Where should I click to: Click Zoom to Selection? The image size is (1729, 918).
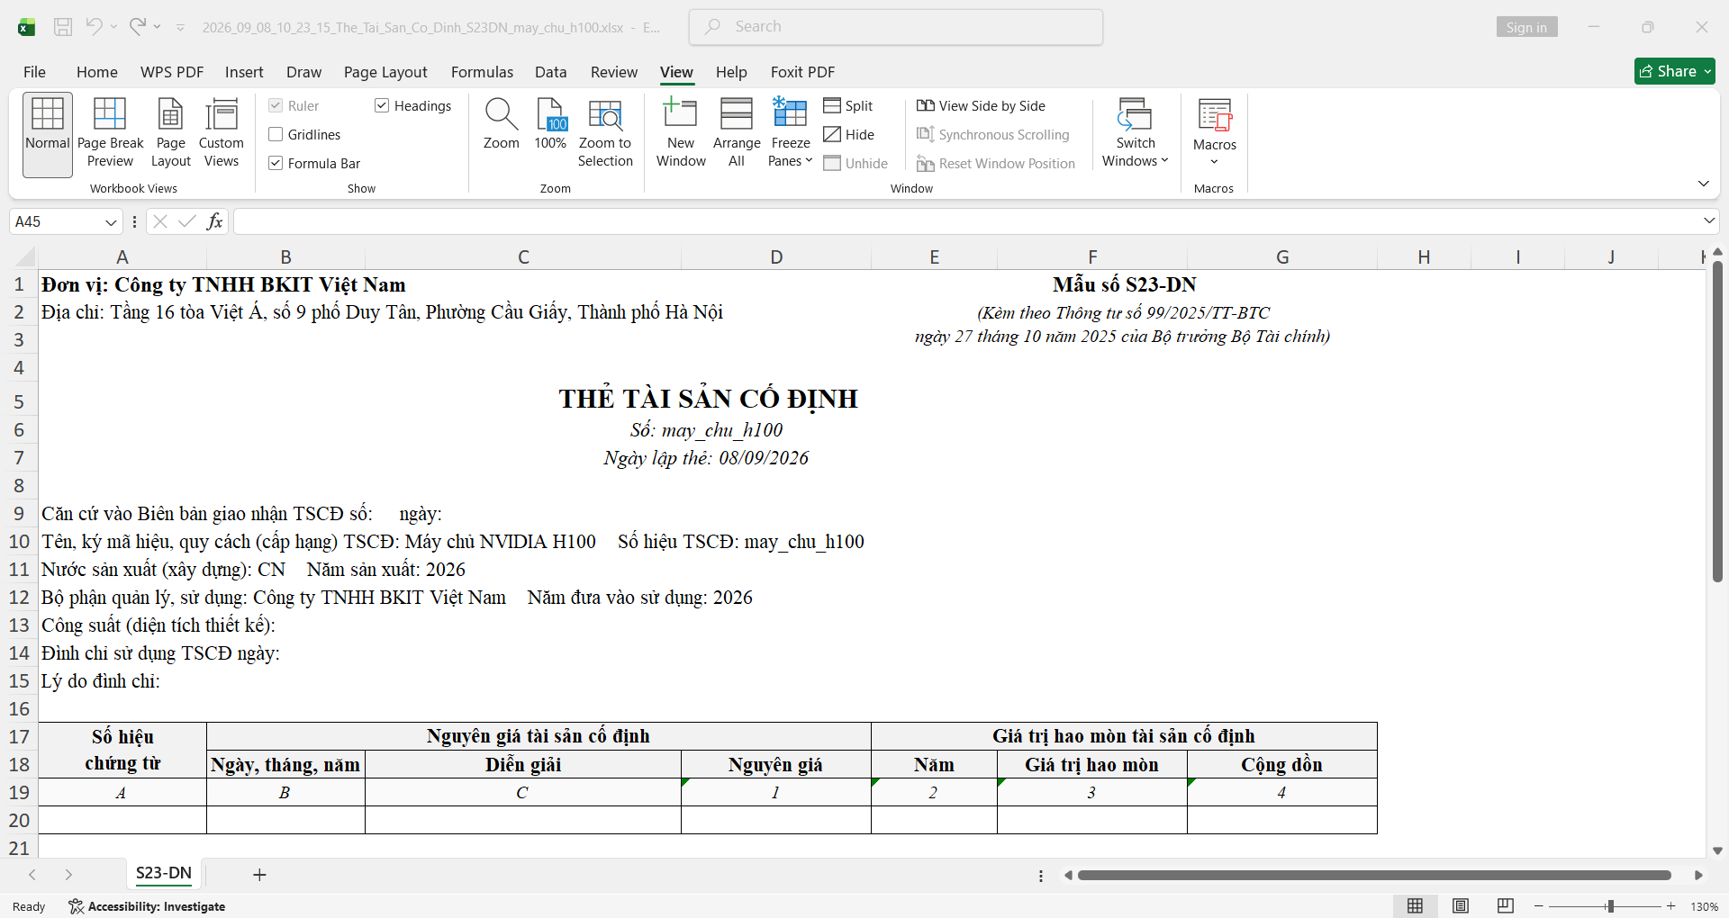(605, 133)
